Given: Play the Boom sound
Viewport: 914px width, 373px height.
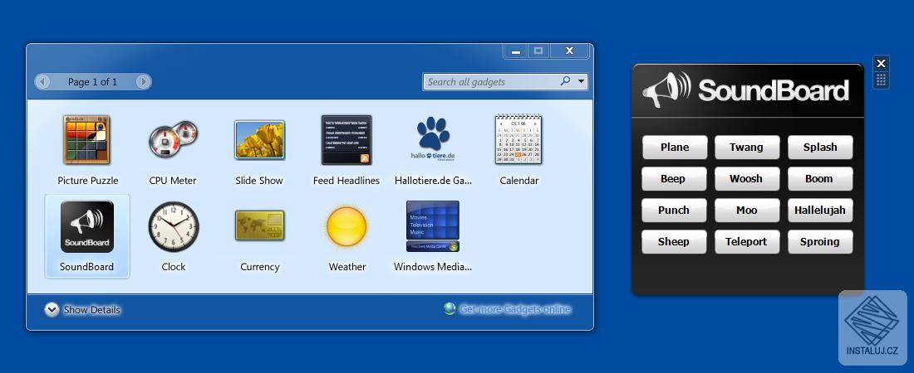Looking at the screenshot, I should point(820,179).
